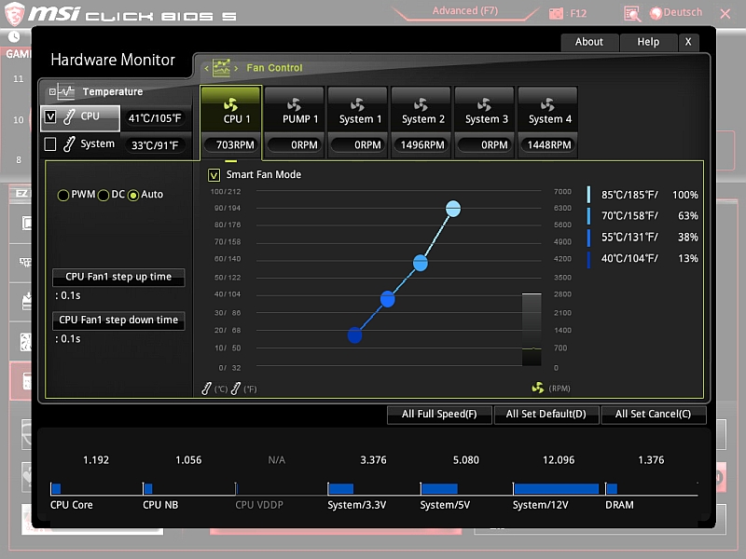The width and height of the screenshot is (746, 559).
Task: Toggle the CPU temperature checkbox
Action: [50, 116]
